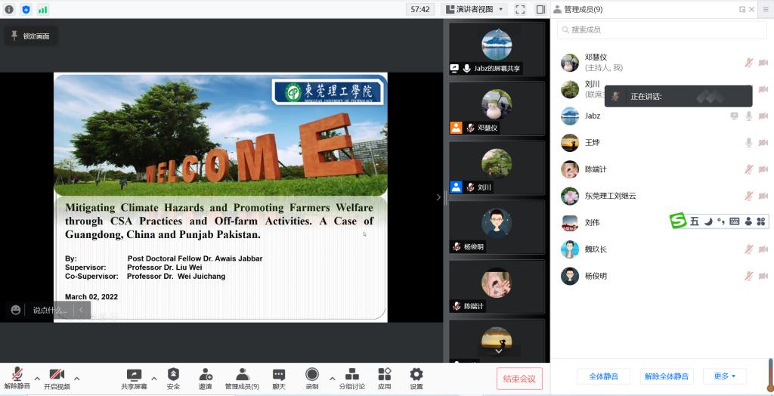Toggle microphone for member 王烨
Image resolution: width=774 pixels, height=396 pixels.
pos(748,143)
